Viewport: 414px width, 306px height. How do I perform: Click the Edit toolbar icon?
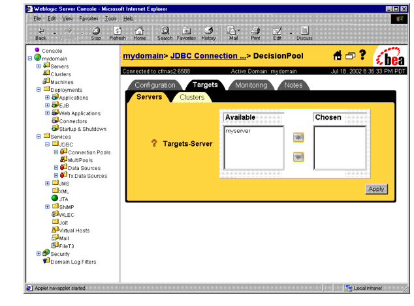point(278,33)
